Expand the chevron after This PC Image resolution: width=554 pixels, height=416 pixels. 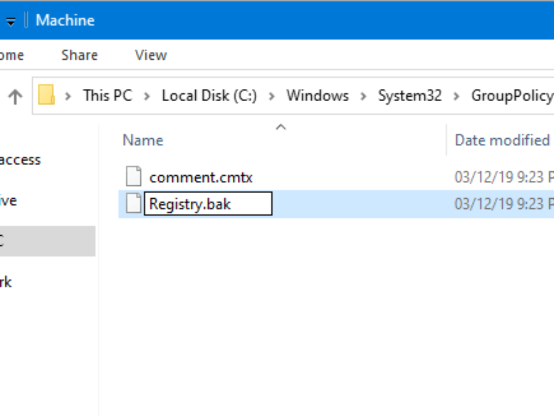[x=147, y=96]
